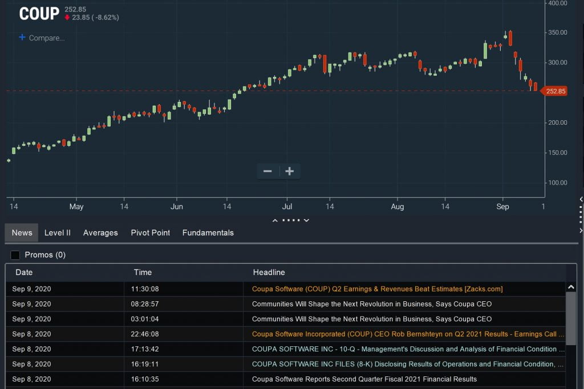This screenshot has height=389, width=584.
Task: Zoom in the chart with plus button
Action: [289, 171]
